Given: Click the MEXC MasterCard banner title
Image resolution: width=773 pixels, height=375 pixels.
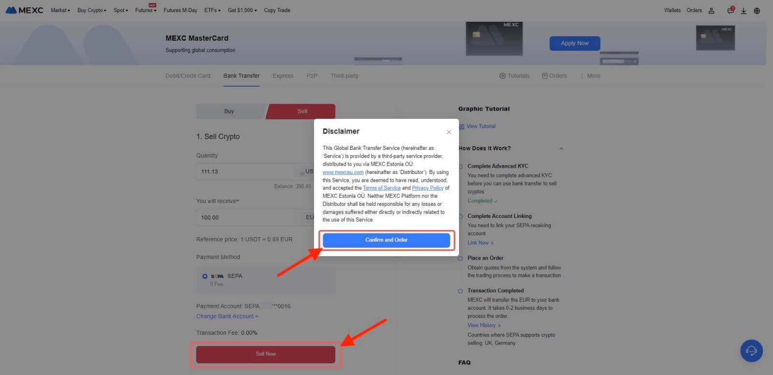Looking at the screenshot, I should pyautogui.click(x=197, y=38).
